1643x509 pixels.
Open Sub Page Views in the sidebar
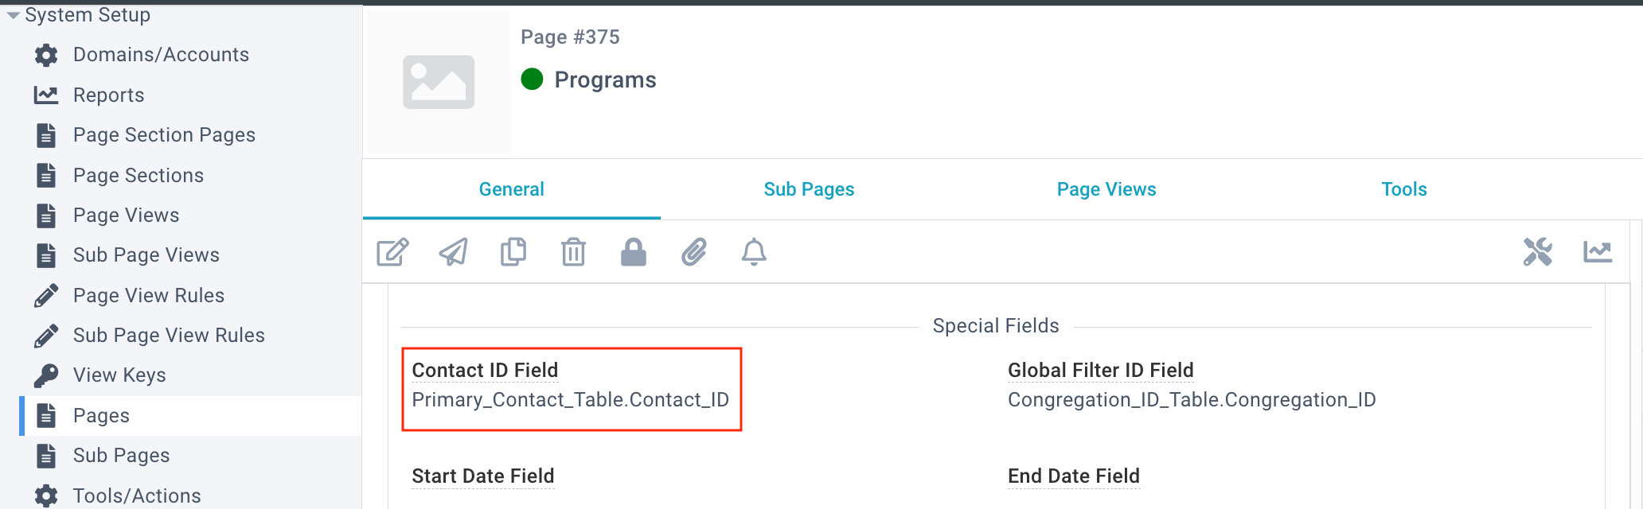[x=146, y=255]
